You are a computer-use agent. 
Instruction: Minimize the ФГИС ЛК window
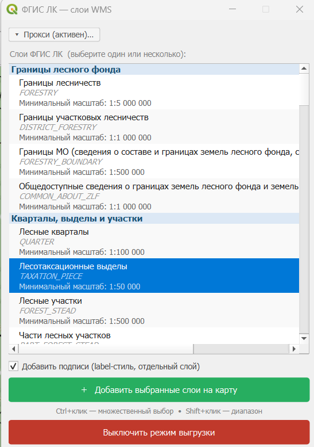232,9
